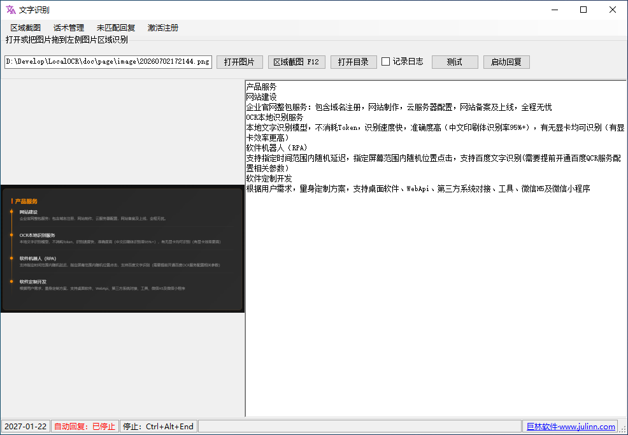Click the resize grip at window corner

point(623,429)
